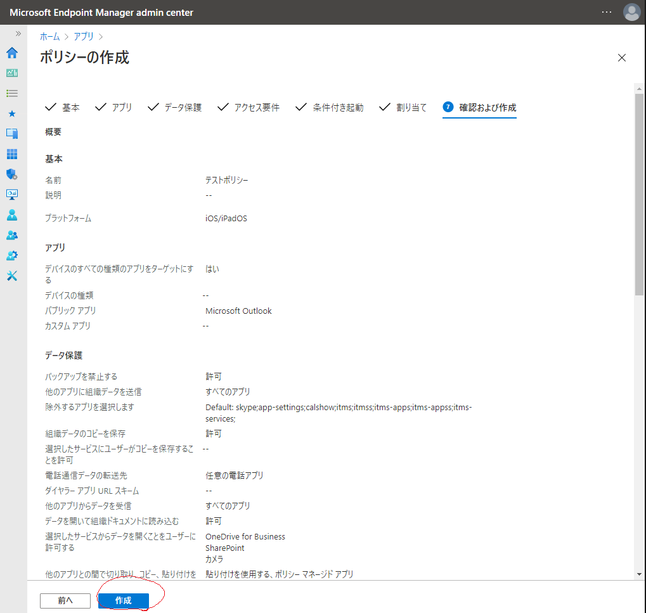Click the 任意の電話アプリ value
This screenshot has height=613, width=646.
point(235,475)
